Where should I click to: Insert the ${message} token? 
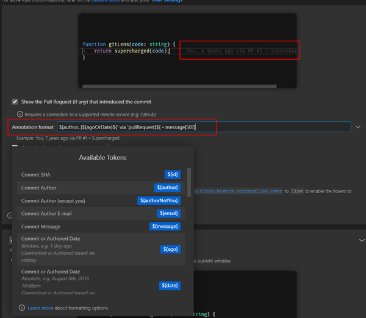(x=165, y=227)
